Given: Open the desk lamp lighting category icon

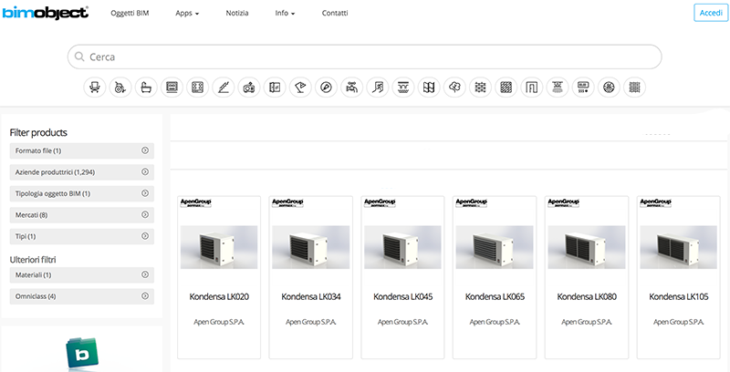Looking at the screenshot, I should [300, 88].
